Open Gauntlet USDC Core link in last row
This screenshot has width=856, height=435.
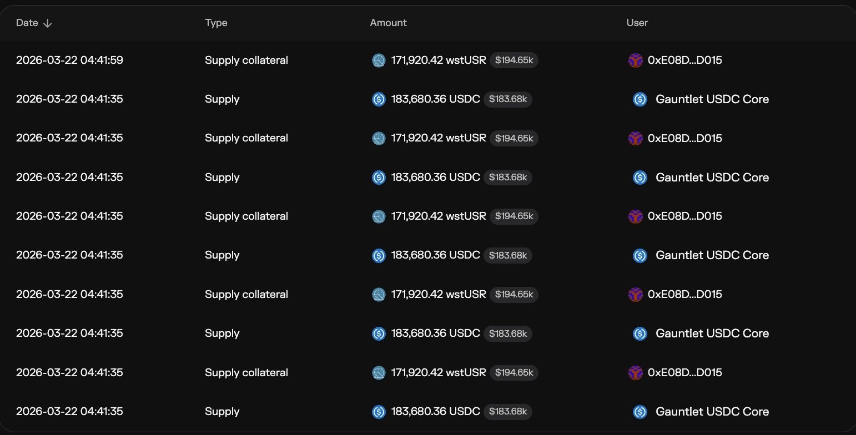pyautogui.click(x=712, y=412)
